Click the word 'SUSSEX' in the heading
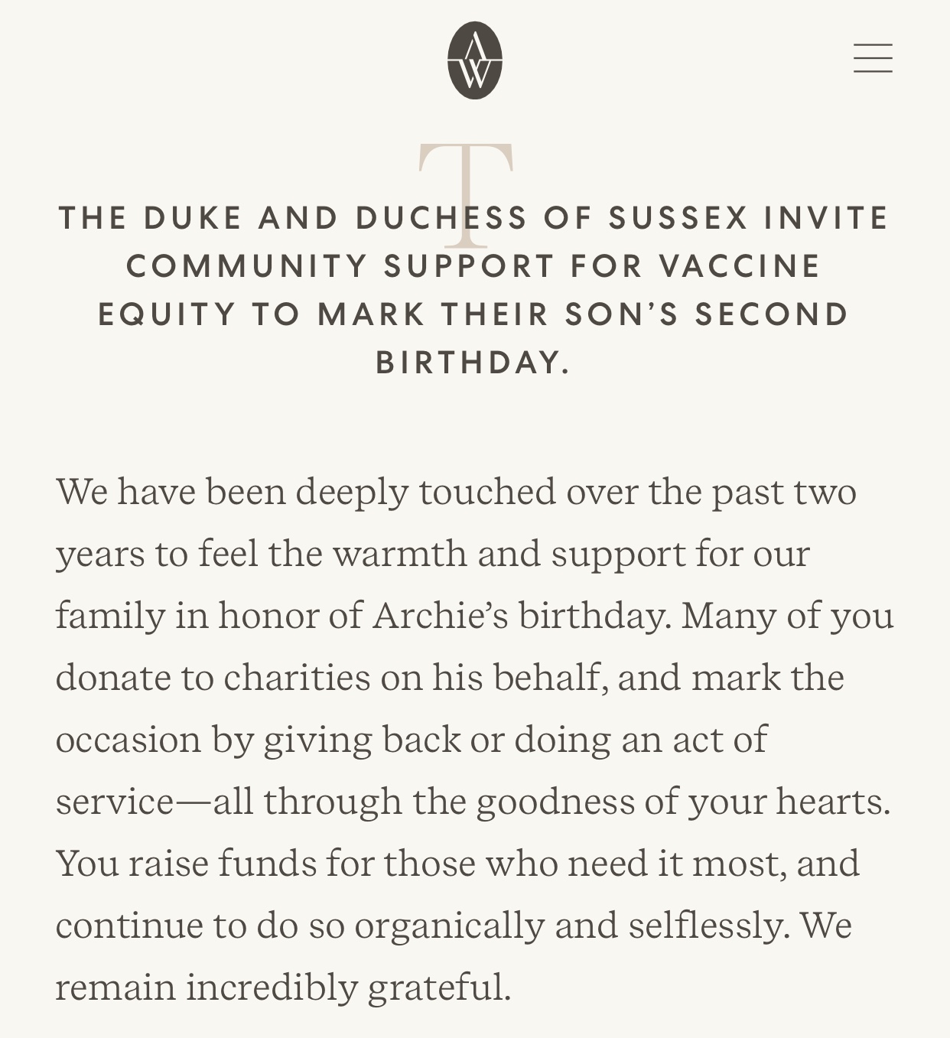This screenshot has width=950, height=1038. click(x=678, y=218)
